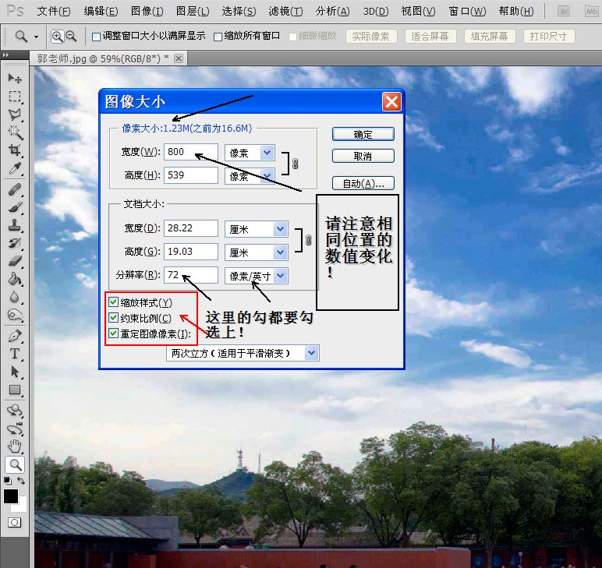Viewport: 602px width, 568px height.
Task: Toggle document size constrain link icon
Action: (308, 240)
